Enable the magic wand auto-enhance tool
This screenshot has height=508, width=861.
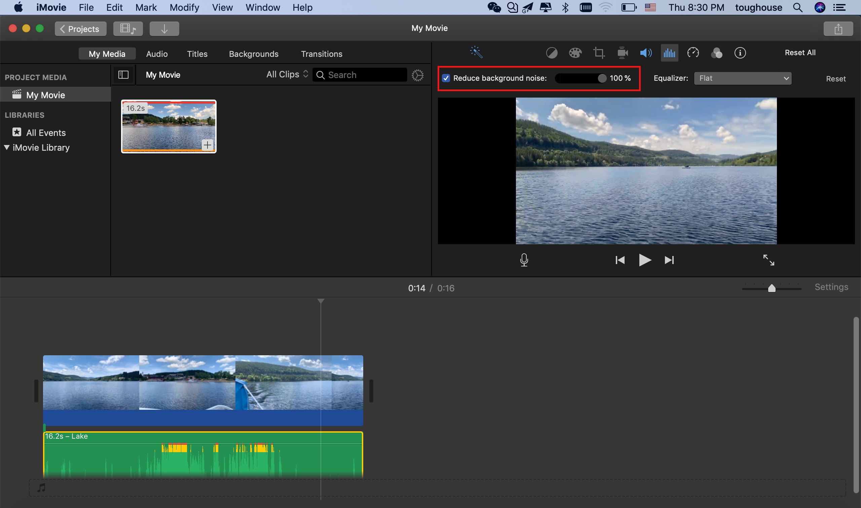coord(476,52)
